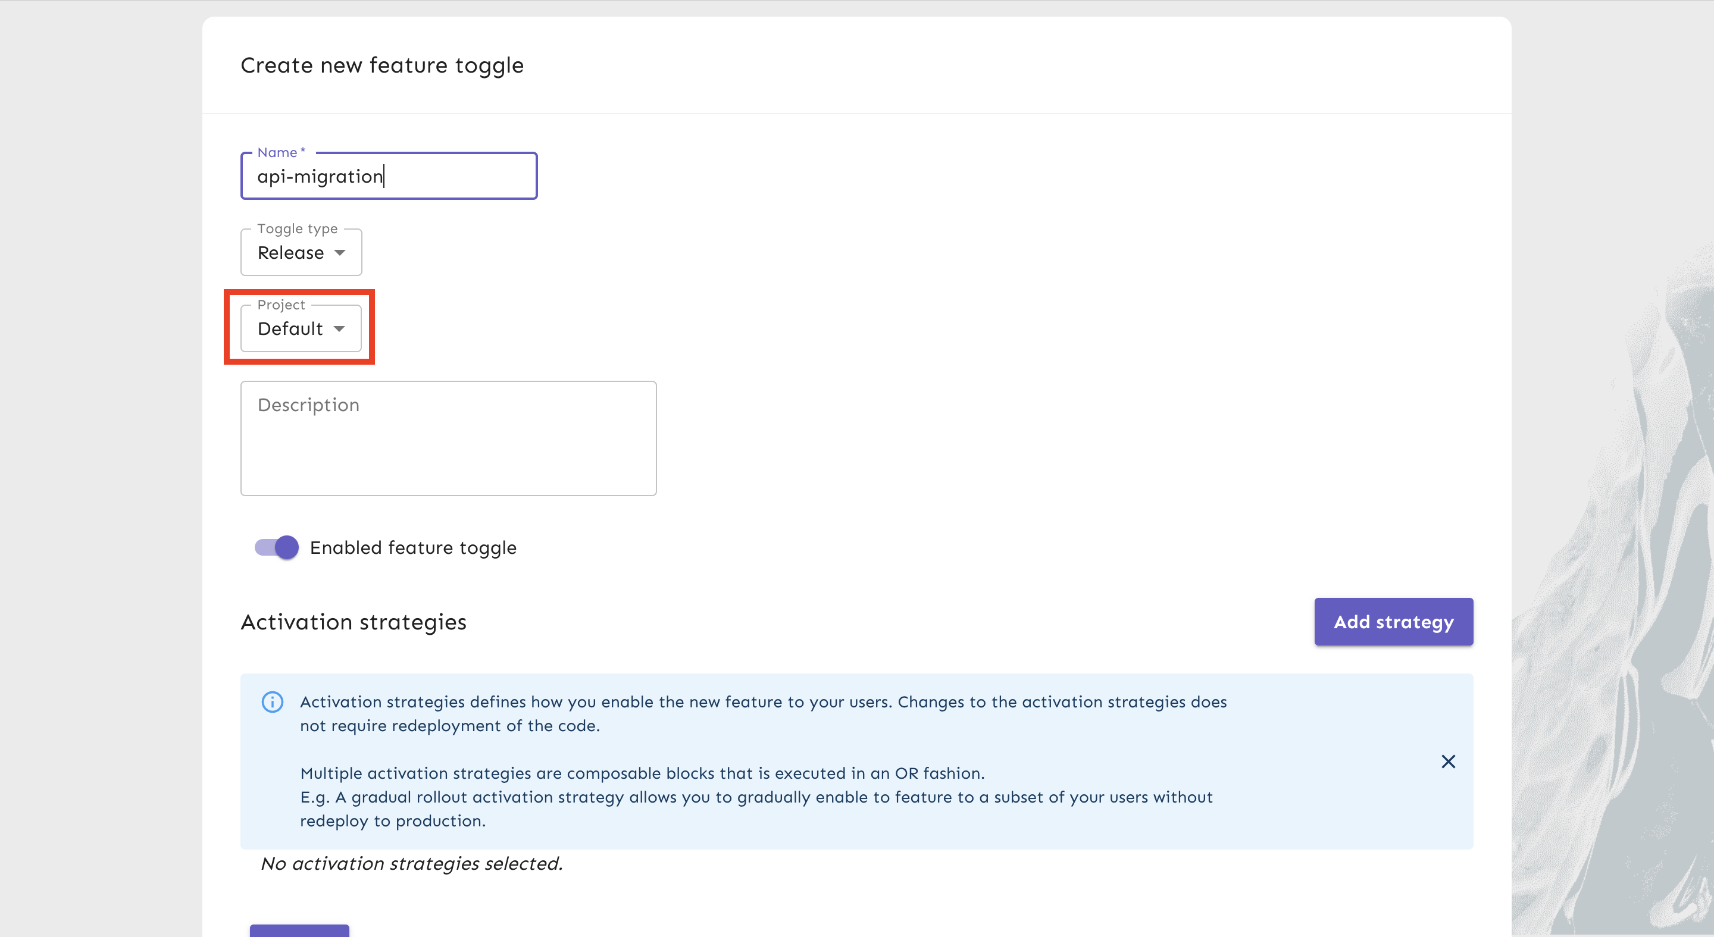Click into the Description text area
Screen dimensions: 1714x937
pos(449,438)
